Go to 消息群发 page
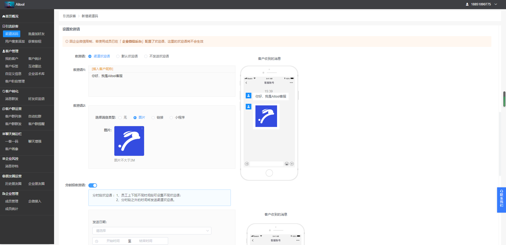This screenshot has height=245, width=506. (x=12, y=99)
